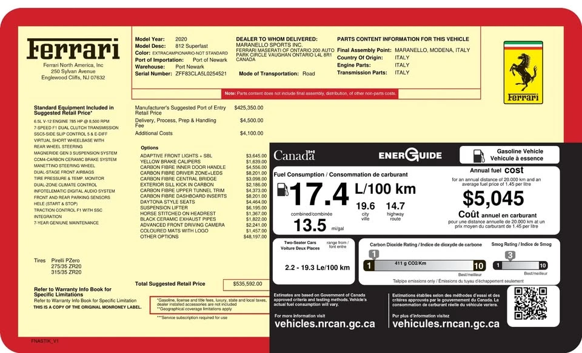Click the 411 g CO2/Km label

click(x=410, y=263)
